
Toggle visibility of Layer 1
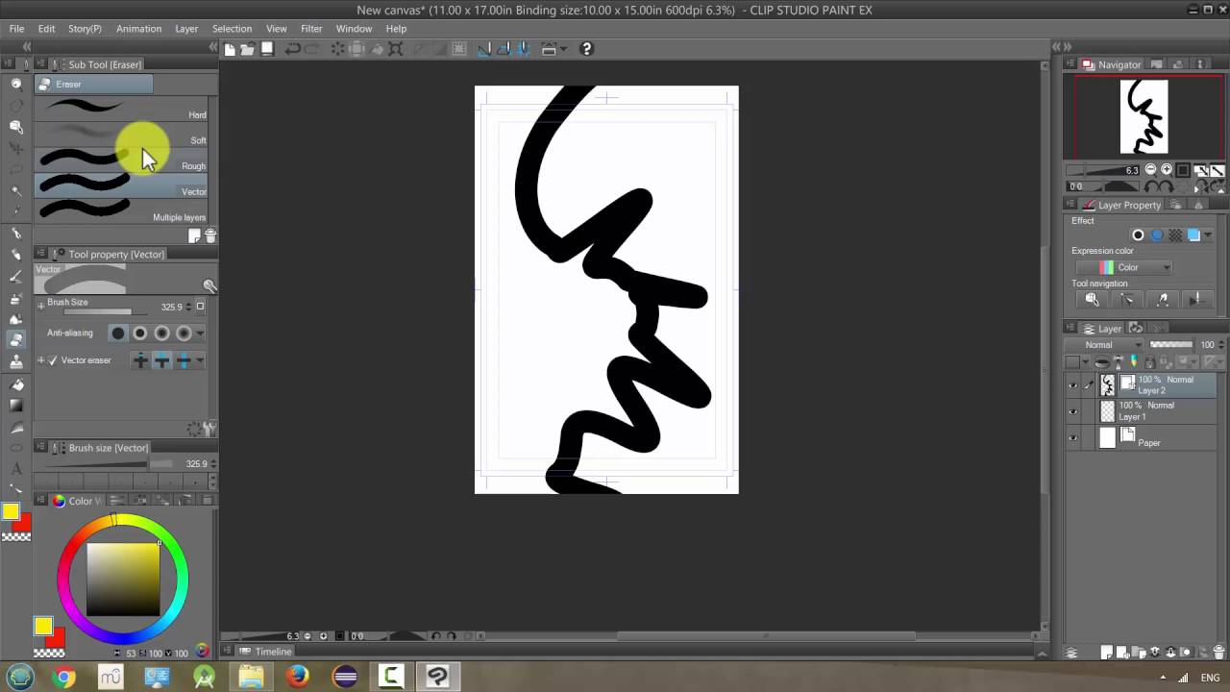(x=1073, y=410)
